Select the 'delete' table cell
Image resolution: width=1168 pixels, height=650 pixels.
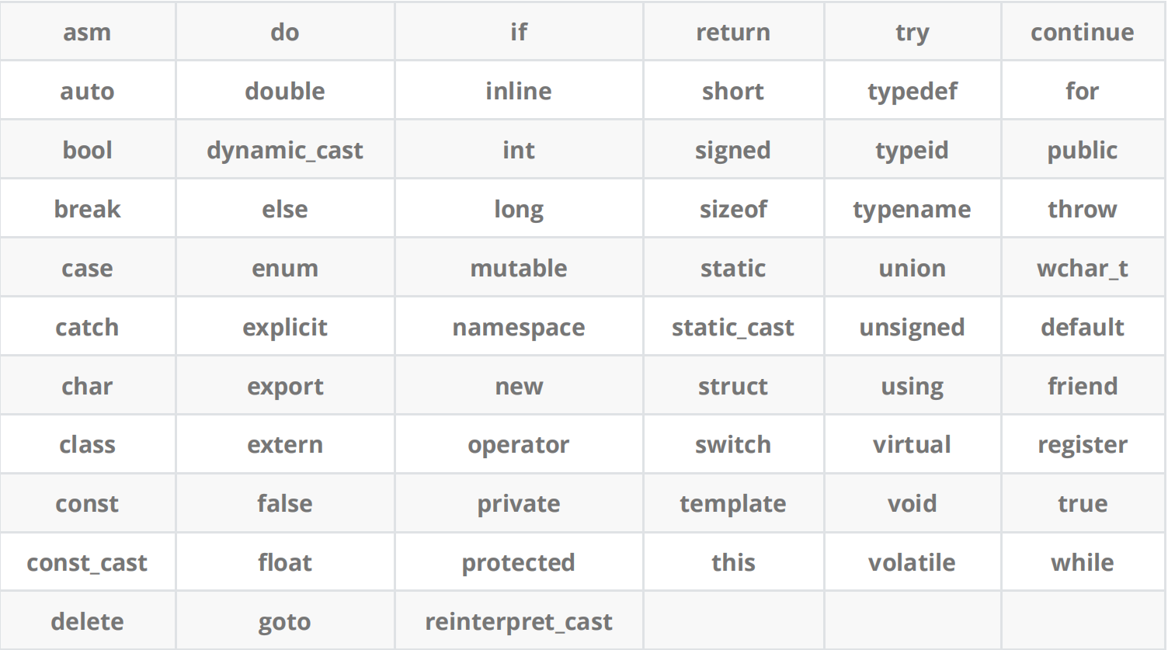87,622
